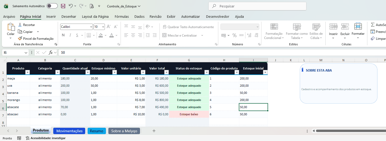Open the number format combo box
The height and width of the screenshot is (141, 386).
click(x=240, y=27)
